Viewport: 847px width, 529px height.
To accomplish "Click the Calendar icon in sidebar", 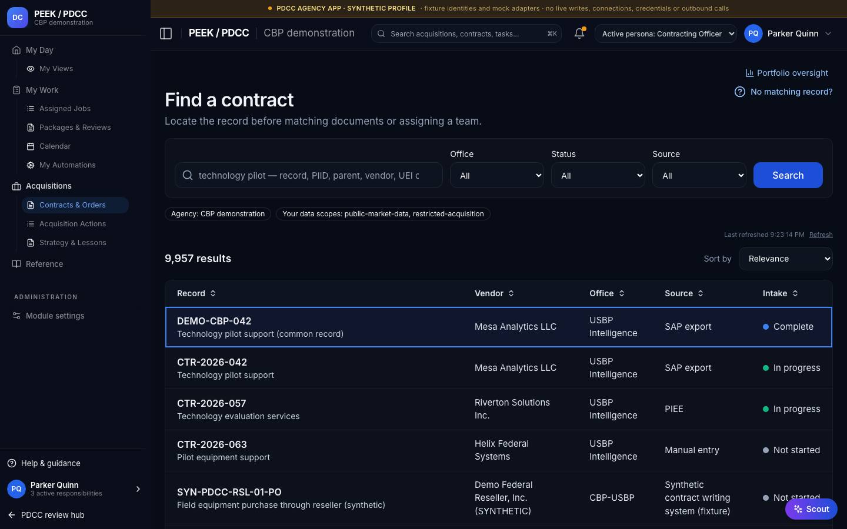I will click(31, 146).
